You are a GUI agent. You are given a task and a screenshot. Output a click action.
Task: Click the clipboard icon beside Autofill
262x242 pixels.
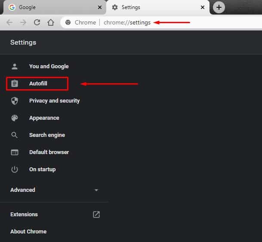[15, 84]
